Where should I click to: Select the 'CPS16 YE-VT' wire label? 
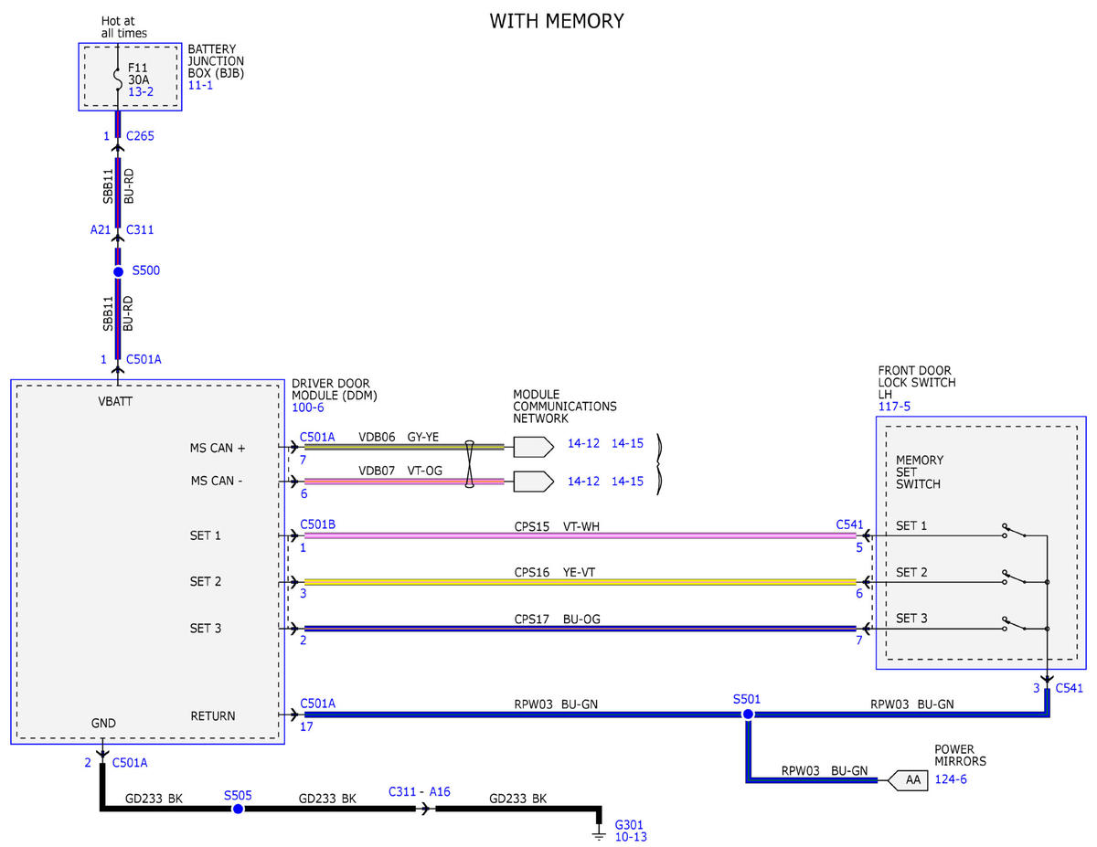[x=557, y=573]
